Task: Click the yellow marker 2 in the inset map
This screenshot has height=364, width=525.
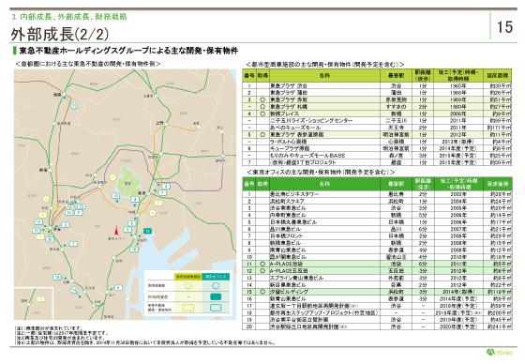Action: point(41,299)
